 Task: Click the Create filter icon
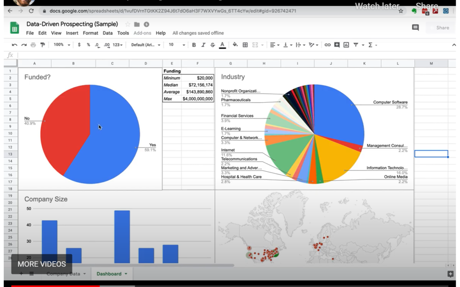tap(356, 45)
